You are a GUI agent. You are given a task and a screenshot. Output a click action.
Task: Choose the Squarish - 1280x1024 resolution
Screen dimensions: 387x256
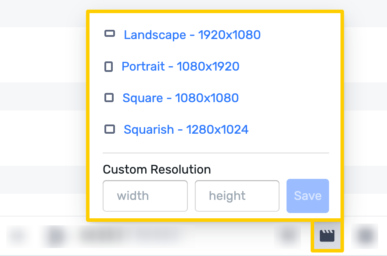coord(186,129)
